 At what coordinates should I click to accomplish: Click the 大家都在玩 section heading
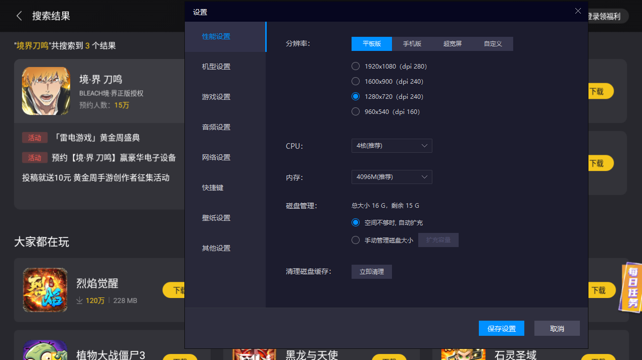[41, 242]
